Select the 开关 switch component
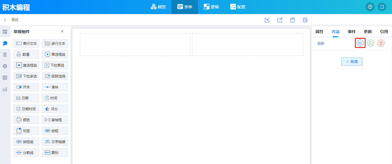 point(26,87)
